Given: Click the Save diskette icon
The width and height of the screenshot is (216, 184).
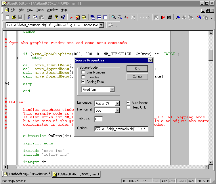Looking at the screenshot, I should 20,17.
